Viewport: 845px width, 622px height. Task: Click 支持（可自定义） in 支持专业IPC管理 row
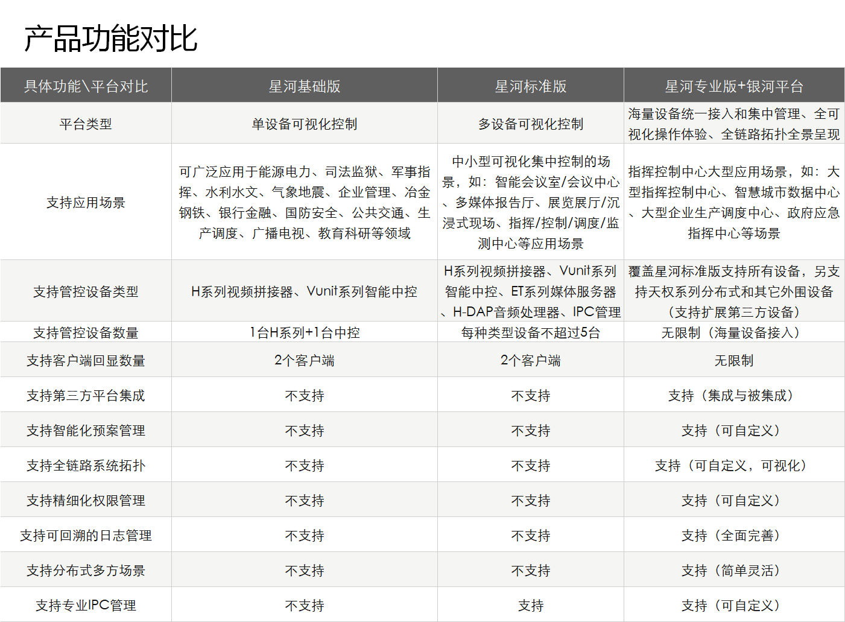point(734,606)
